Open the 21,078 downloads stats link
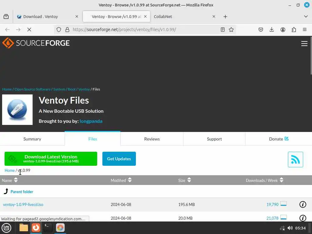The width and height of the screenshot is (312, 234). [272, 218]
